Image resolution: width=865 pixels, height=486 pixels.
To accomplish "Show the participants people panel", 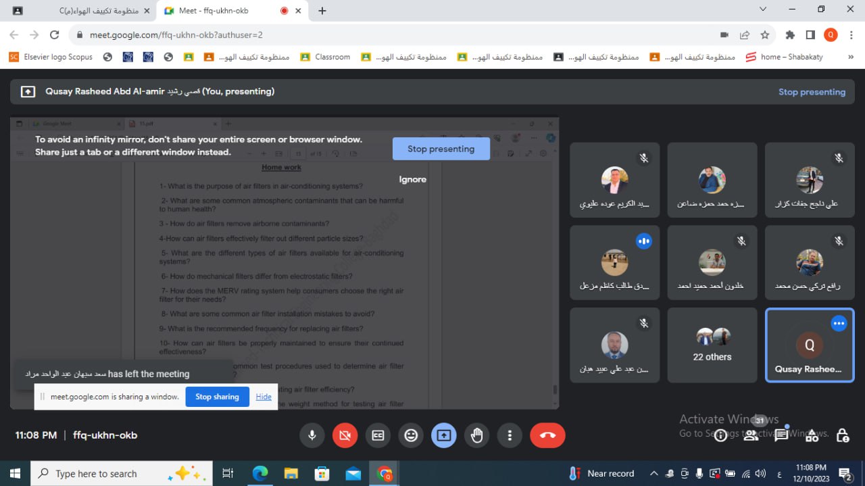I will pyautogui.click(x=751, y=436).
